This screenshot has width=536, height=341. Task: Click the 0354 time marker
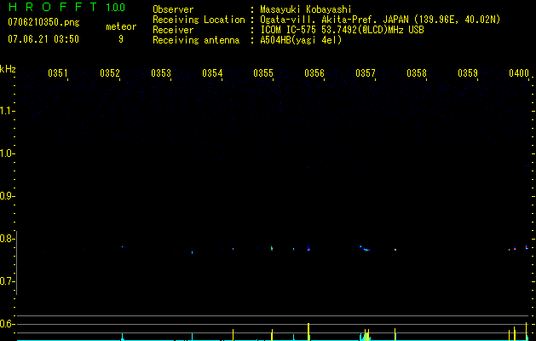(212, 73)
